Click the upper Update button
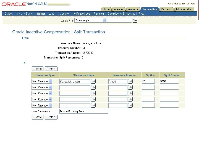 pyautogui.click(x=37, y=69)
